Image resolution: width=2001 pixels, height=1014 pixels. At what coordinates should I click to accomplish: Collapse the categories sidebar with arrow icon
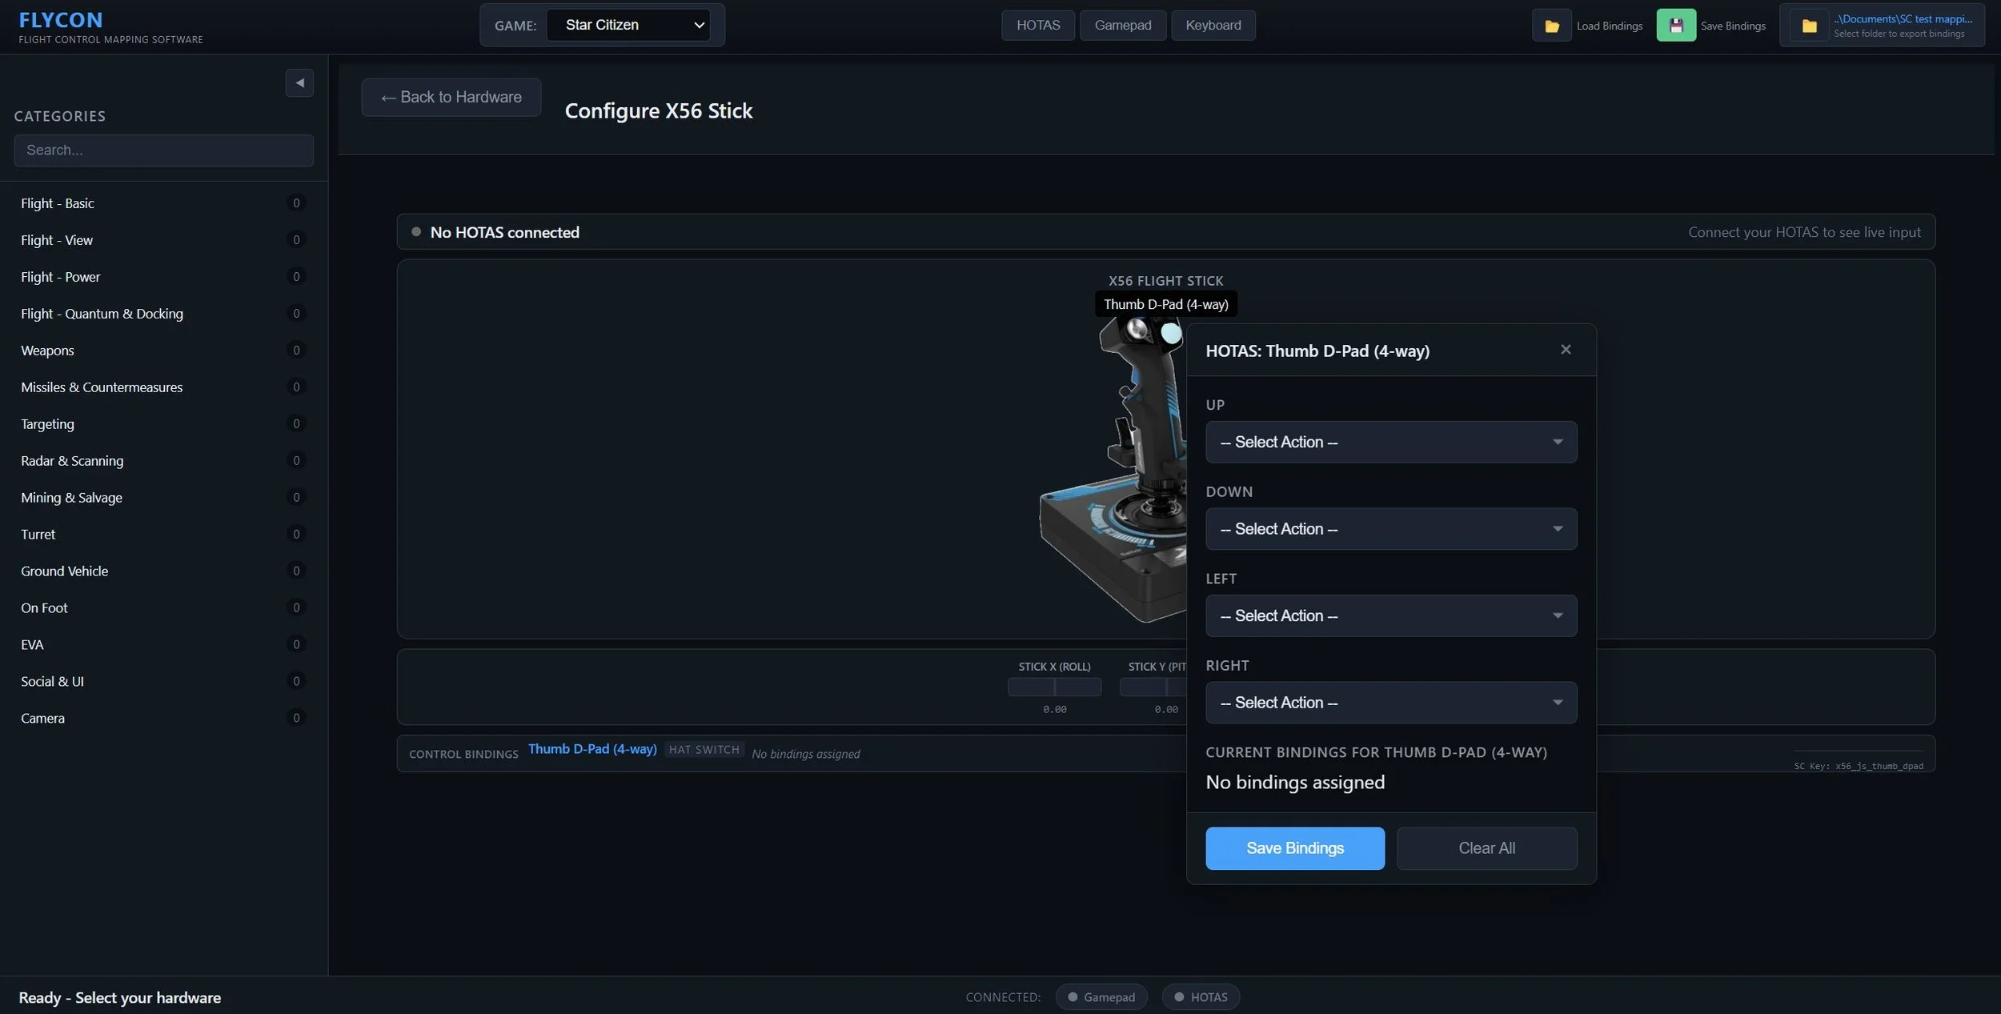coord(299,82)
